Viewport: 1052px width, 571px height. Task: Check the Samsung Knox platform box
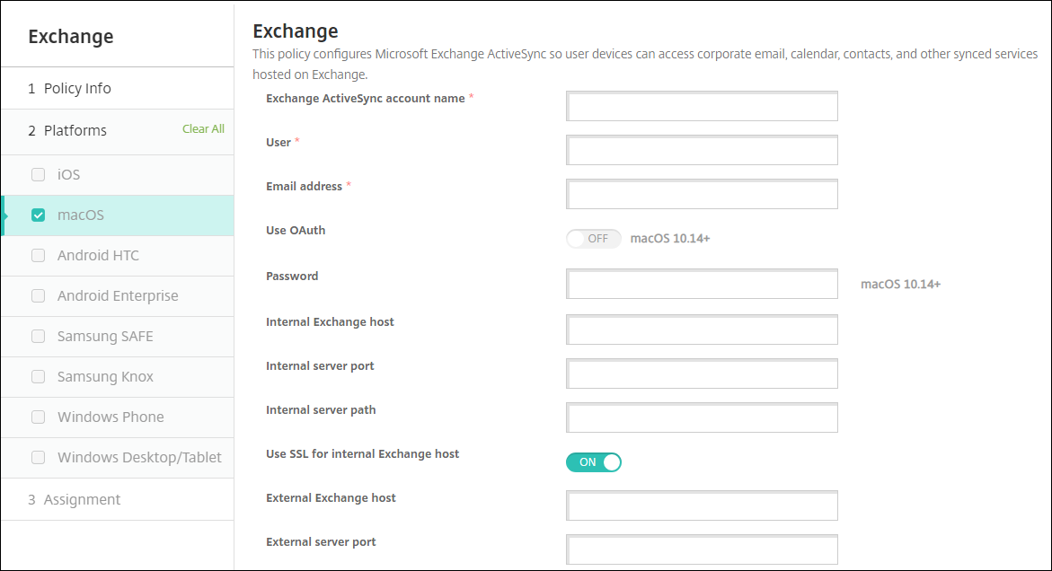click(x=38, y=377)
